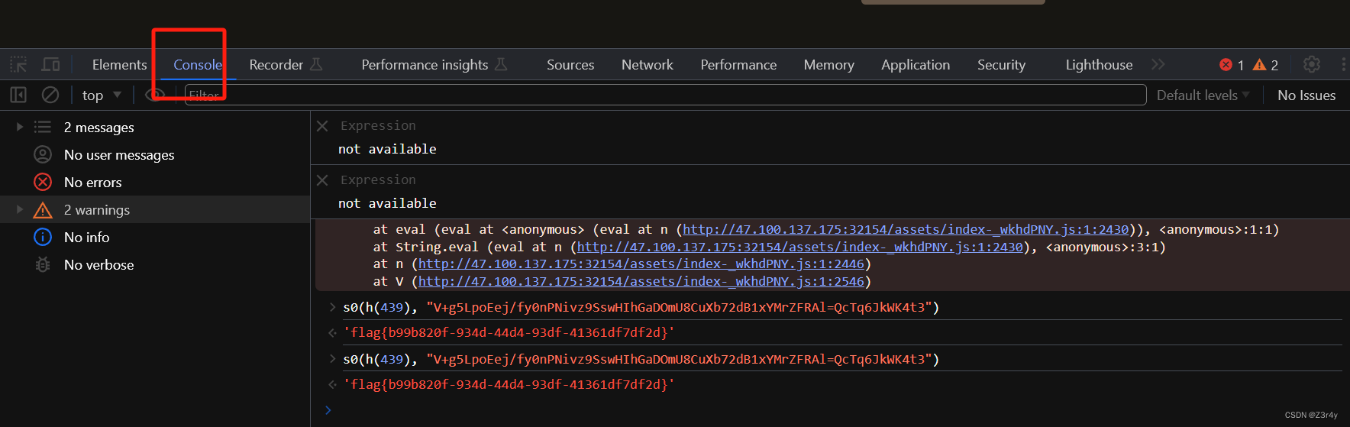
Task: Click the blue info icon in sidebar
Action: point(43,237)
